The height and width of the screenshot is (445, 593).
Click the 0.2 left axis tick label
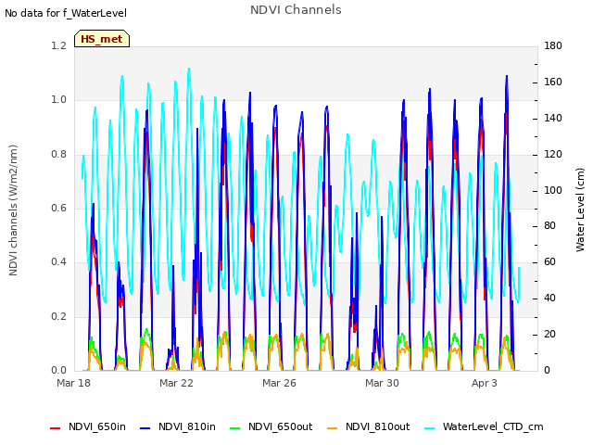coord(58,316)
